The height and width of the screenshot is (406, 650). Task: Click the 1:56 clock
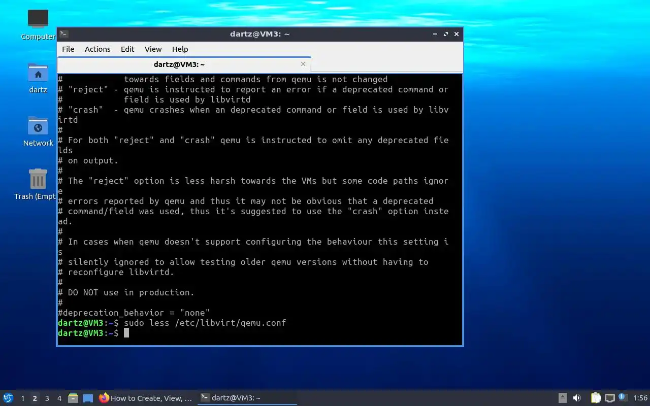[640, 398]
